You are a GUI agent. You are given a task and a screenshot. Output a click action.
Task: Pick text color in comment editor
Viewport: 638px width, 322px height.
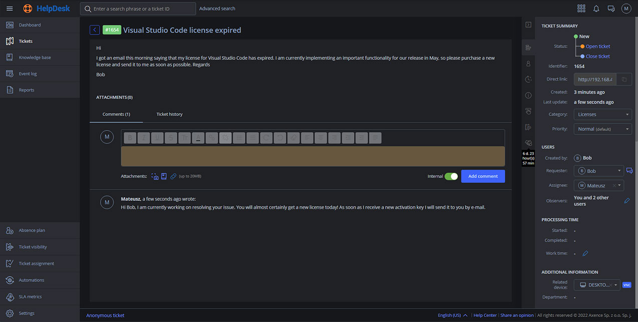click(x=198, y=138)
